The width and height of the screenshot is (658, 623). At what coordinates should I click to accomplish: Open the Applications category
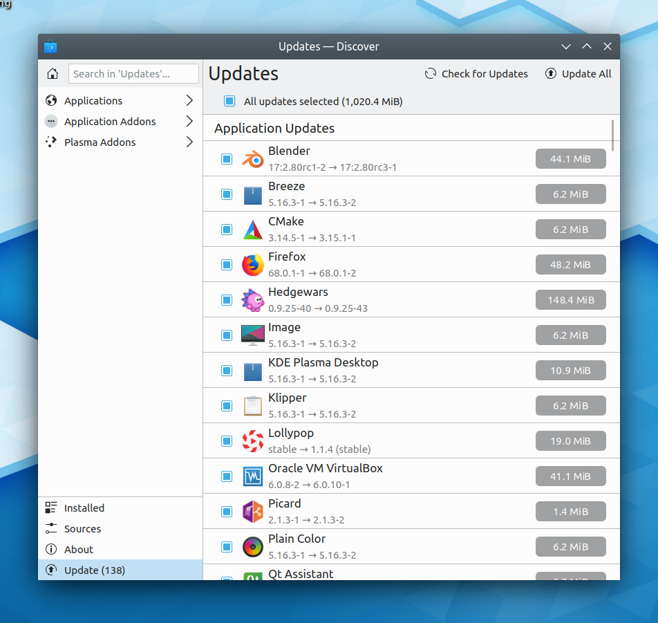(120, 101)
